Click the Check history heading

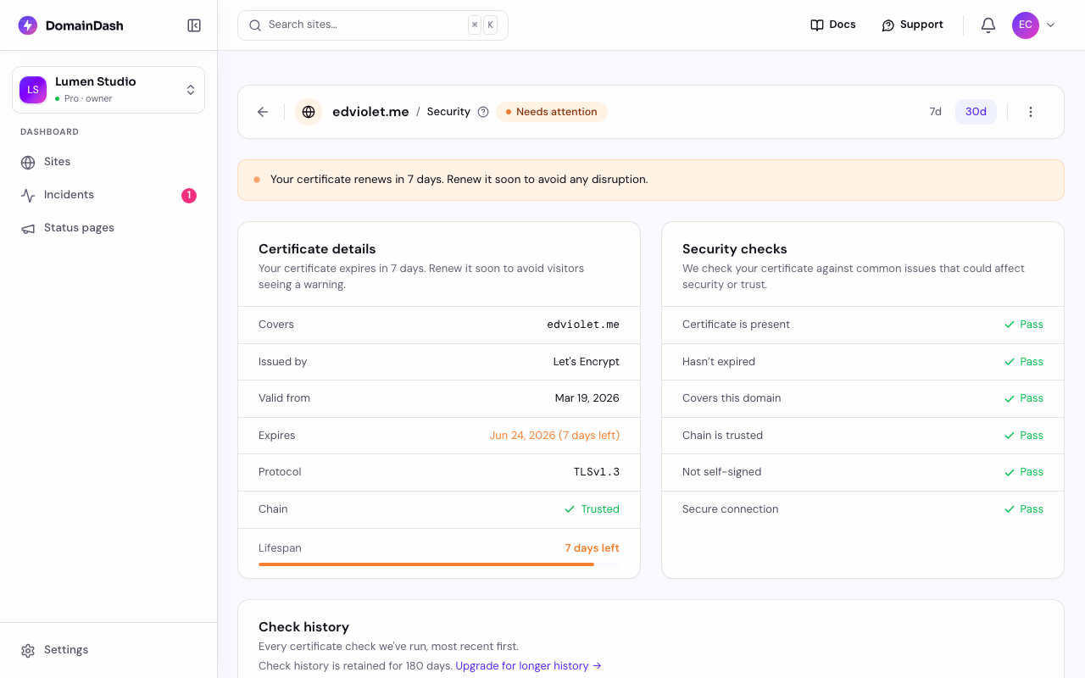tap(303, 627)
